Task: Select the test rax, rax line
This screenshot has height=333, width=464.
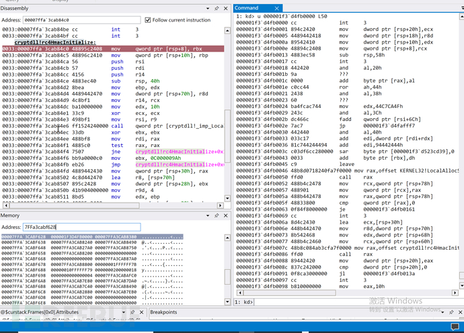Action: pos(113,145)
